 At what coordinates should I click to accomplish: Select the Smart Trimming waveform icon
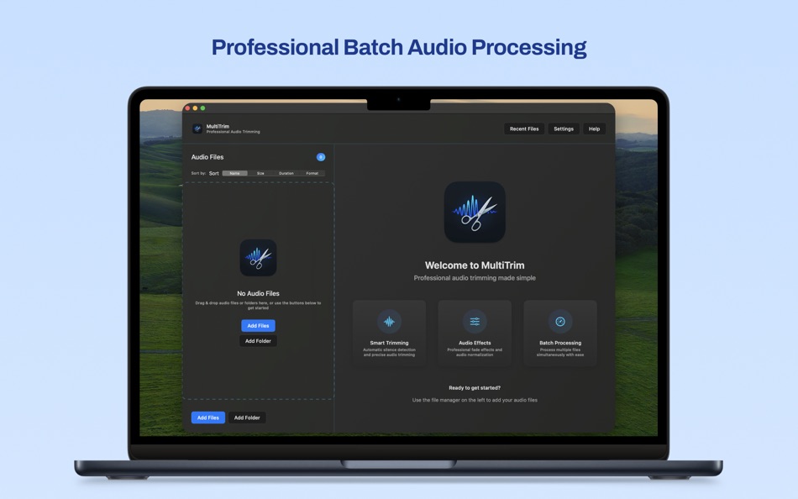click(388, 321)
